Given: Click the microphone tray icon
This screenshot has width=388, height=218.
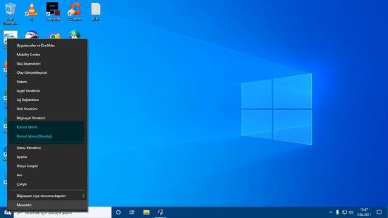Looking at the screenshot, I should 337,213.
